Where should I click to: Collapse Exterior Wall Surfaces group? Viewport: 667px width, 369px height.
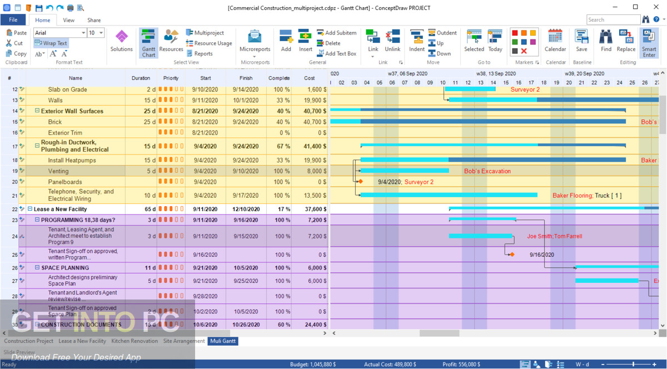(37, 111)
